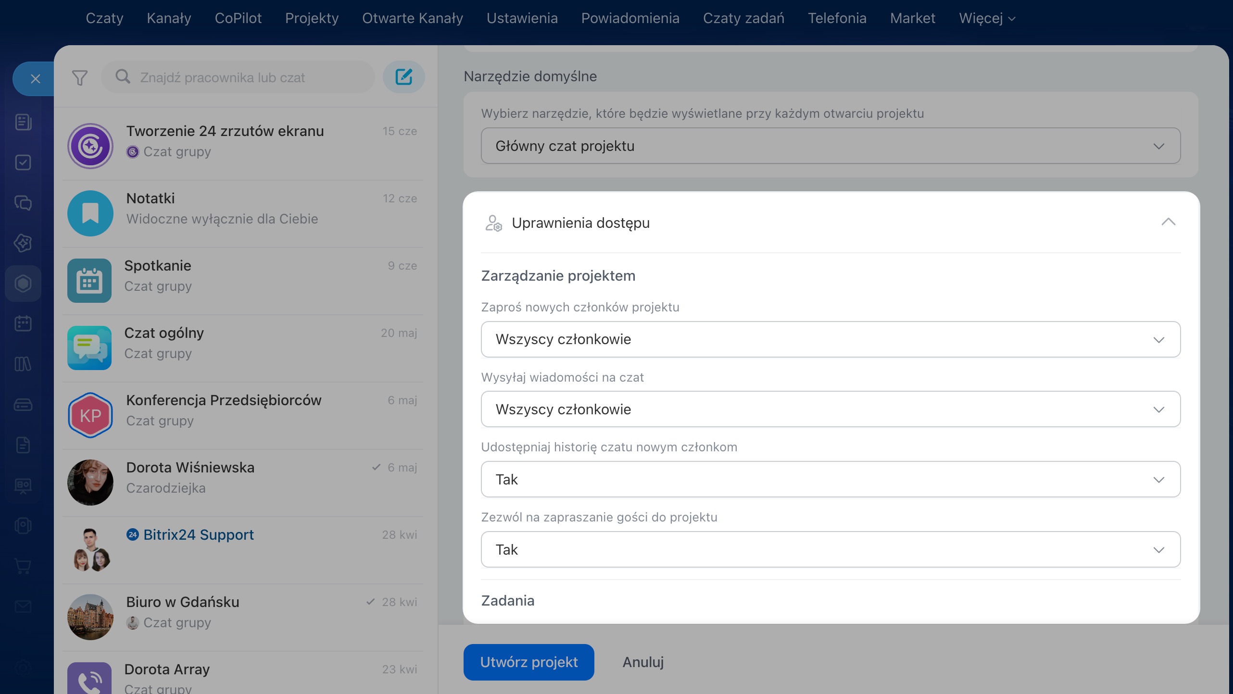Switch to the Czaty tab
Image resolution: width=1233 pixels, height=694 pixels.
pyautogui.click(x=104, y=18)
